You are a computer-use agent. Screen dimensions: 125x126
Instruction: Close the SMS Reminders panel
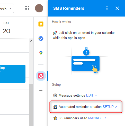(x=117, y=8)
